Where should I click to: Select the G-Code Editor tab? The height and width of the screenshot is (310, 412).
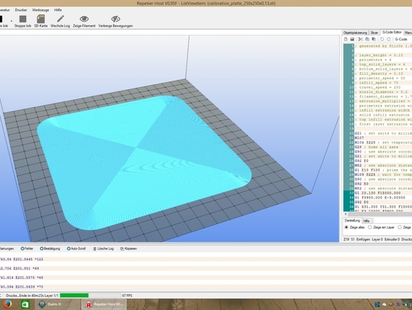tap(392, 32)
